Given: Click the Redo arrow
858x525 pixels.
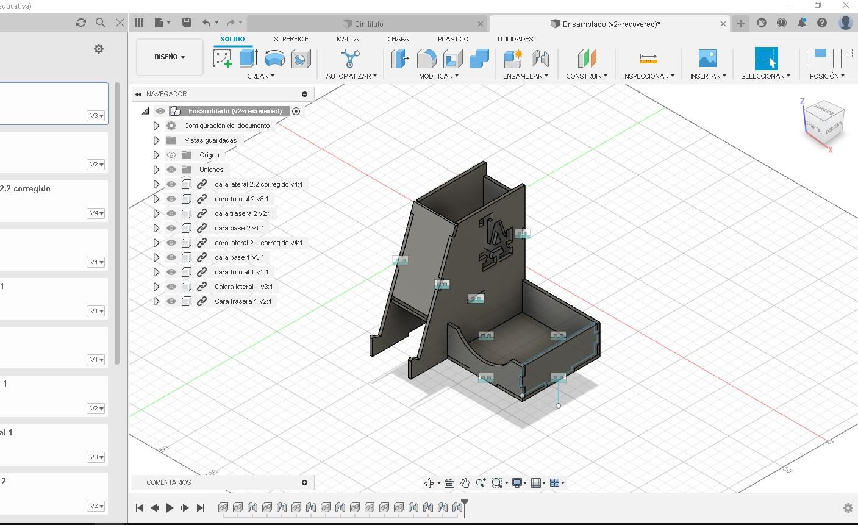Looking at the screenshot, I should (231, 23).
